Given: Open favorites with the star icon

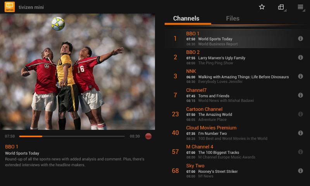Looking at the screenshot, I should (262, 7).
